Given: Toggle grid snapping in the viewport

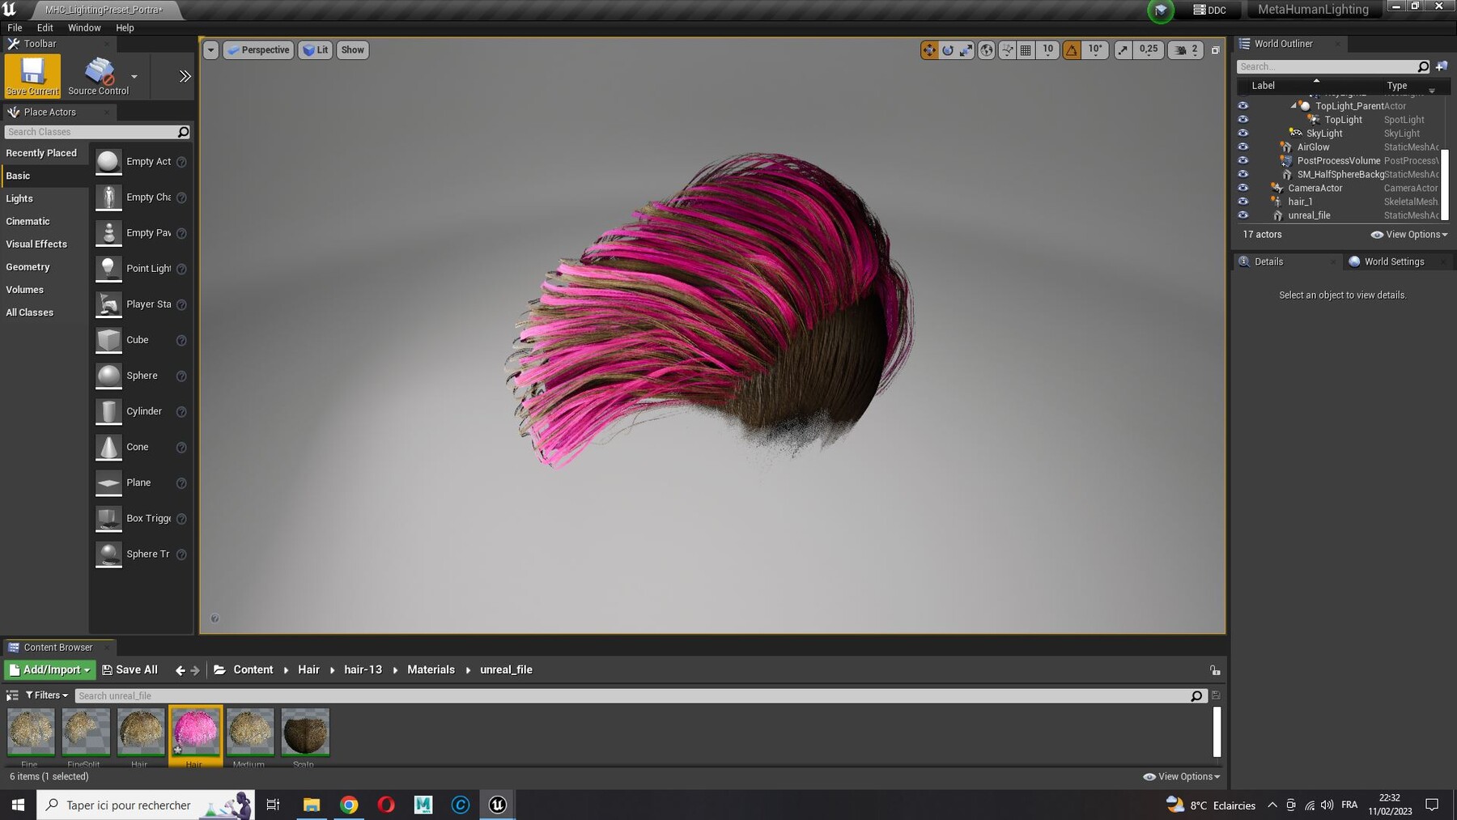Looking at the screenshot, I should 1026,50.
